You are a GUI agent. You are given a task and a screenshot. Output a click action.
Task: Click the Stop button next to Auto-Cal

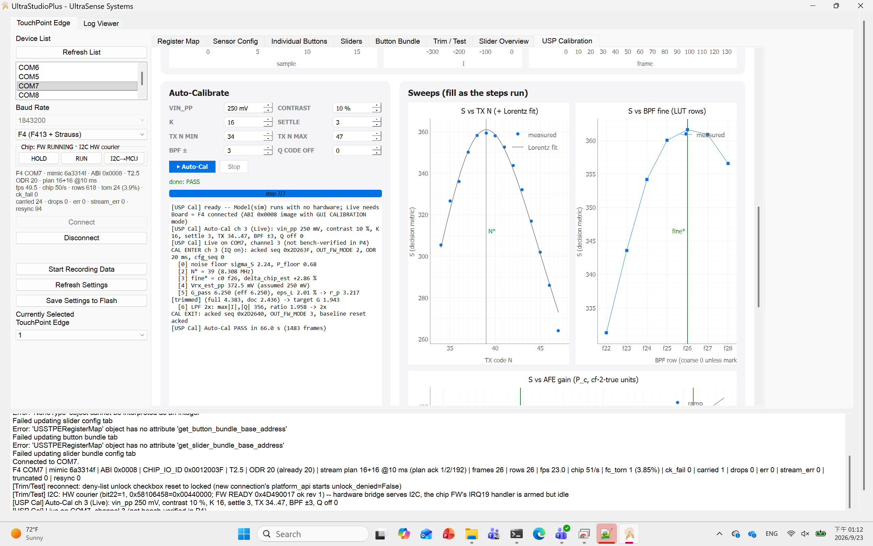click(234, 167)
